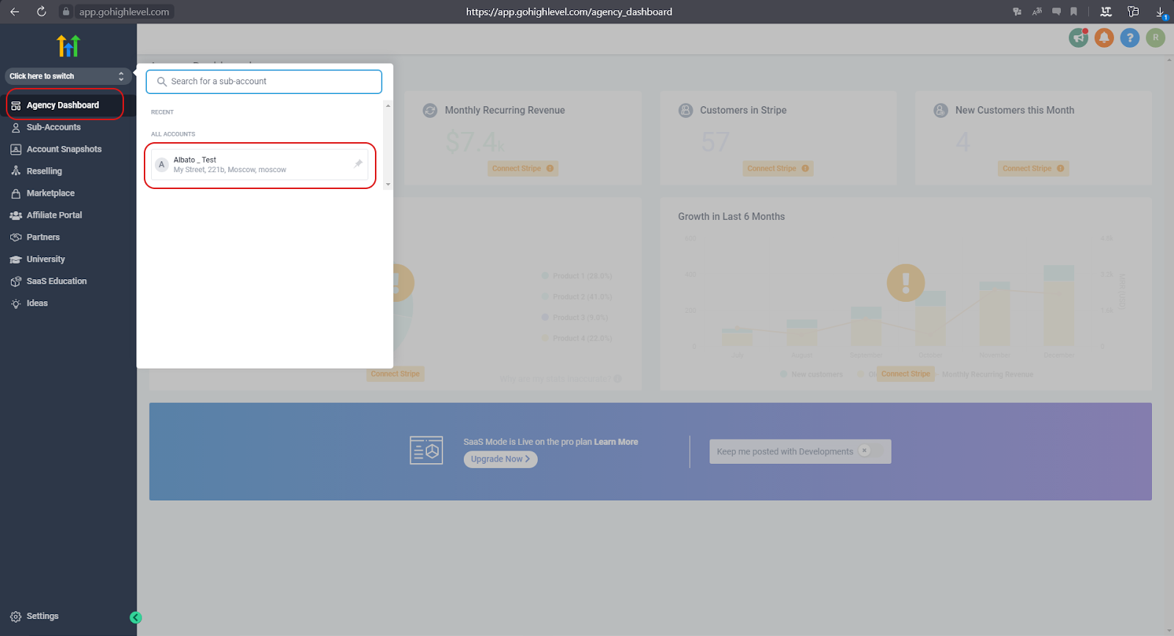
Task: Click Product 1 legend entry
Action: 577,276
